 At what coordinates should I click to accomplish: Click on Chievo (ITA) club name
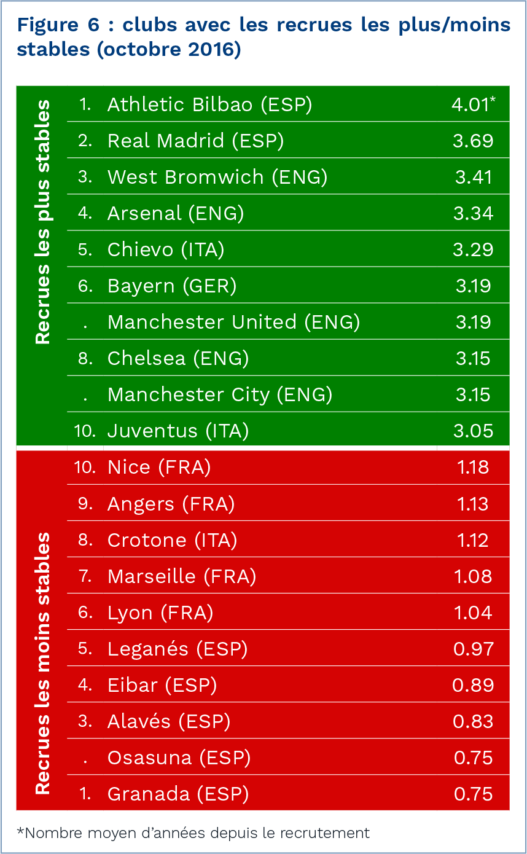(166, 249)
